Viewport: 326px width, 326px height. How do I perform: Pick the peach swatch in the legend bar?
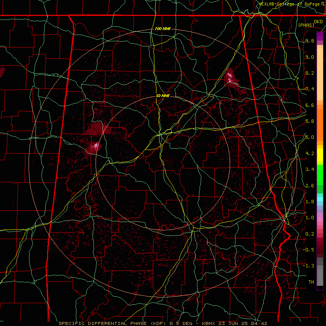tap(320, 74)
